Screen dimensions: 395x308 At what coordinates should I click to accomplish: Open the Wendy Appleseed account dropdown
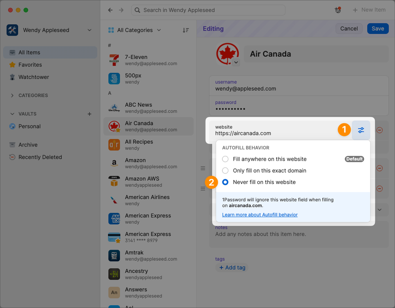89,30
